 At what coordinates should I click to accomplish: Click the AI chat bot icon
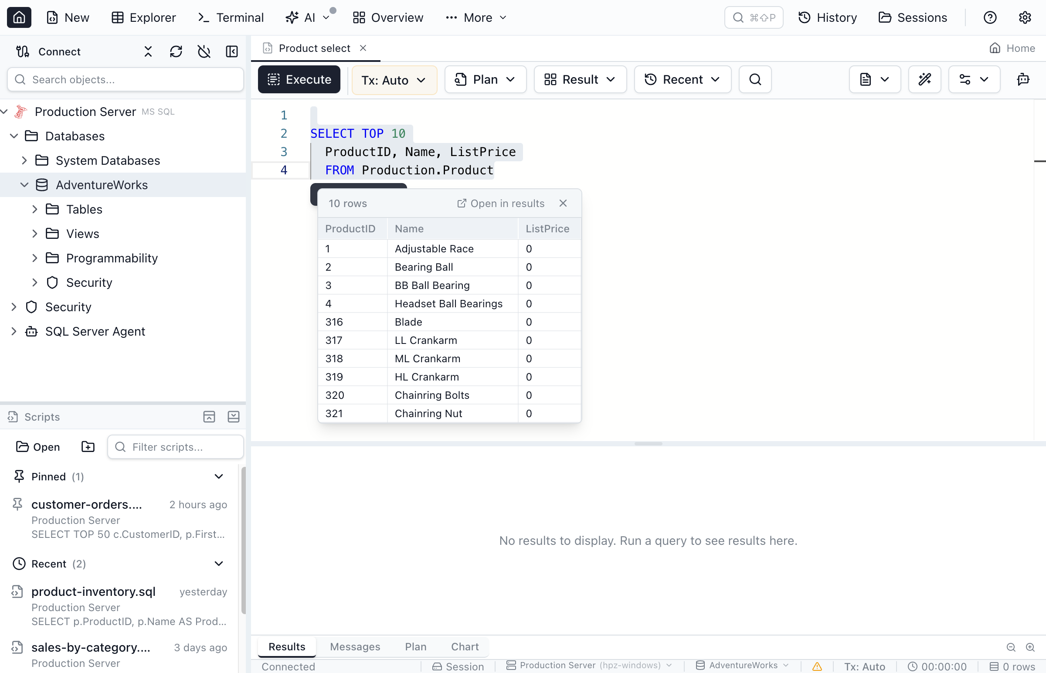pyautogui.click(x=1023, y=79)
